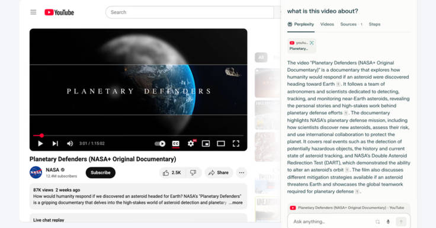The width and height of the screenshot is (436, 228).
Task: Like the video with thumbs up
Action: 172,173
